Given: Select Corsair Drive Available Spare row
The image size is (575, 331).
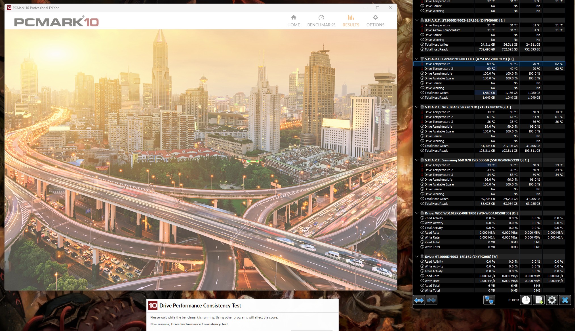Looking at the screenshot, I should tap(489, 78).
